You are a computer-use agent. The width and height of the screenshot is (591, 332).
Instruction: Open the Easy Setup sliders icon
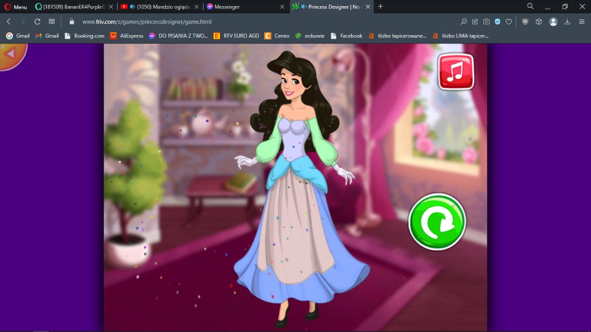point(581,22)
